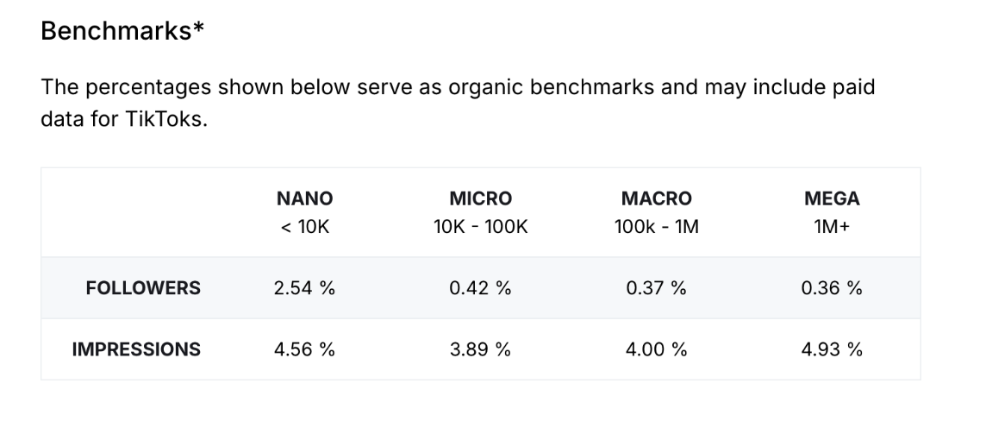The height and width of the screenshot is (421, 986).
Task: Select the MICRO column header
Action: point(480,198)
